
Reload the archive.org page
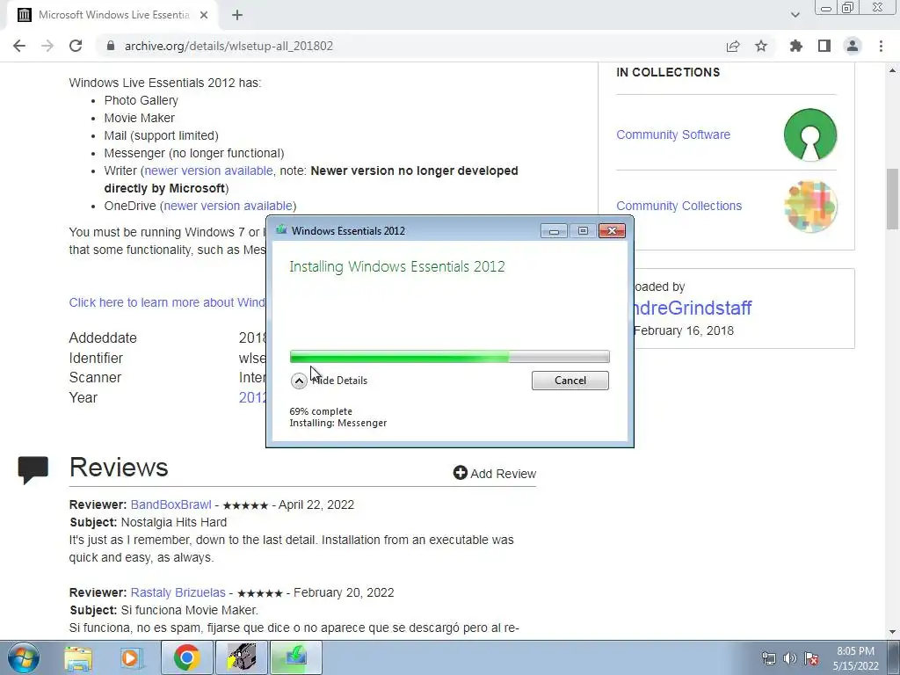76,46
